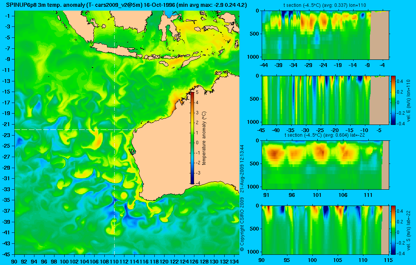Click the '1000' depth tick on lon=110 temperature section

254,56
